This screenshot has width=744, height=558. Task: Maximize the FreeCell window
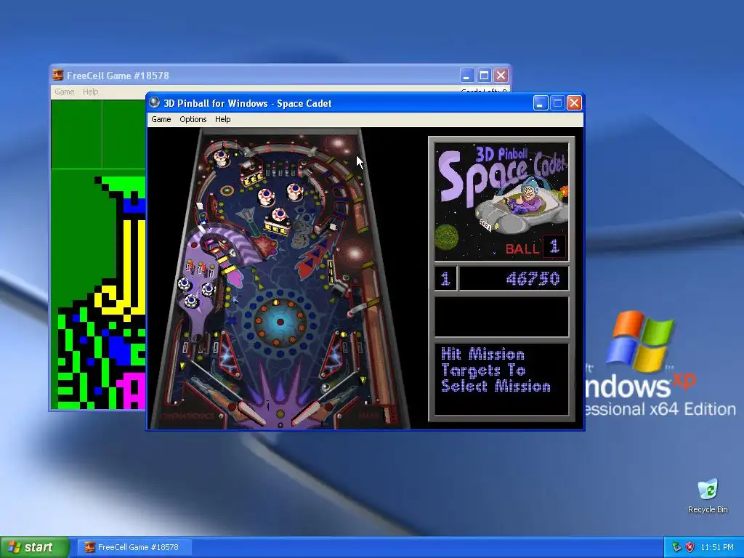pyautogui.click(x=484, y=76)
